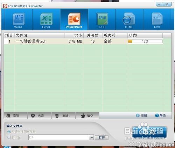This screenshot has width=175, height=148.
Task: Select the Excel conversion format icon
Action: click(x=46, y=20)
